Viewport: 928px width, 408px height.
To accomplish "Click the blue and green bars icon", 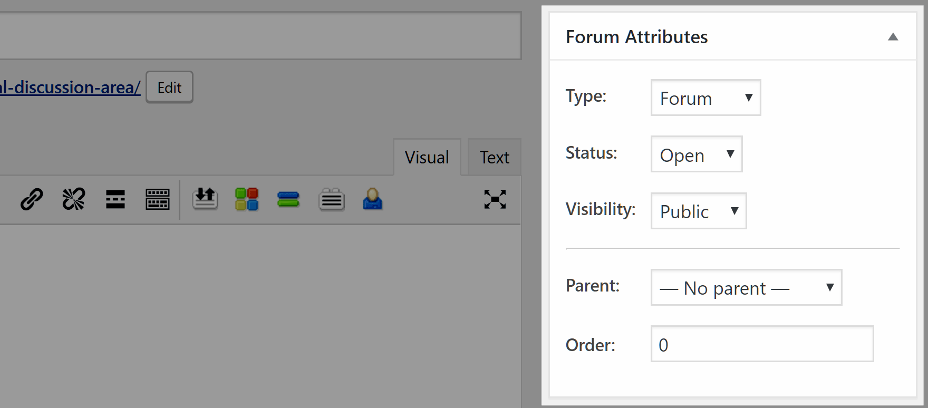I will pos(288,200).
